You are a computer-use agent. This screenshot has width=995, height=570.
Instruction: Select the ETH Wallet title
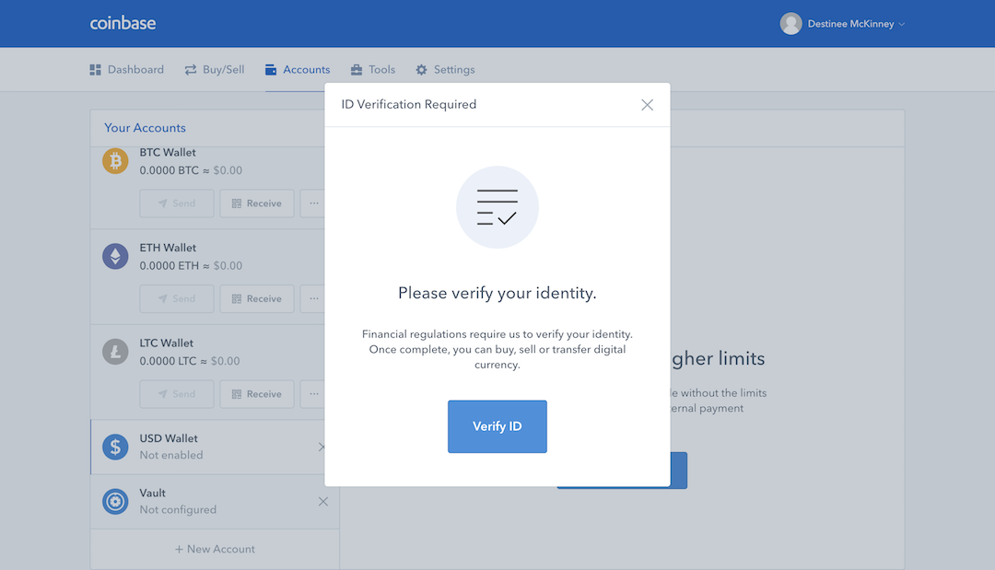(168, 248)
